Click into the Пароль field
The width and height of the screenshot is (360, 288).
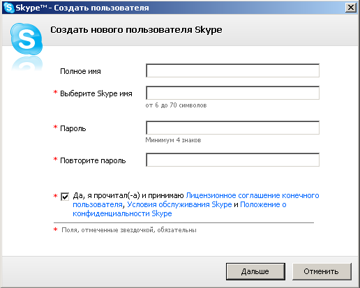[232, 128]
